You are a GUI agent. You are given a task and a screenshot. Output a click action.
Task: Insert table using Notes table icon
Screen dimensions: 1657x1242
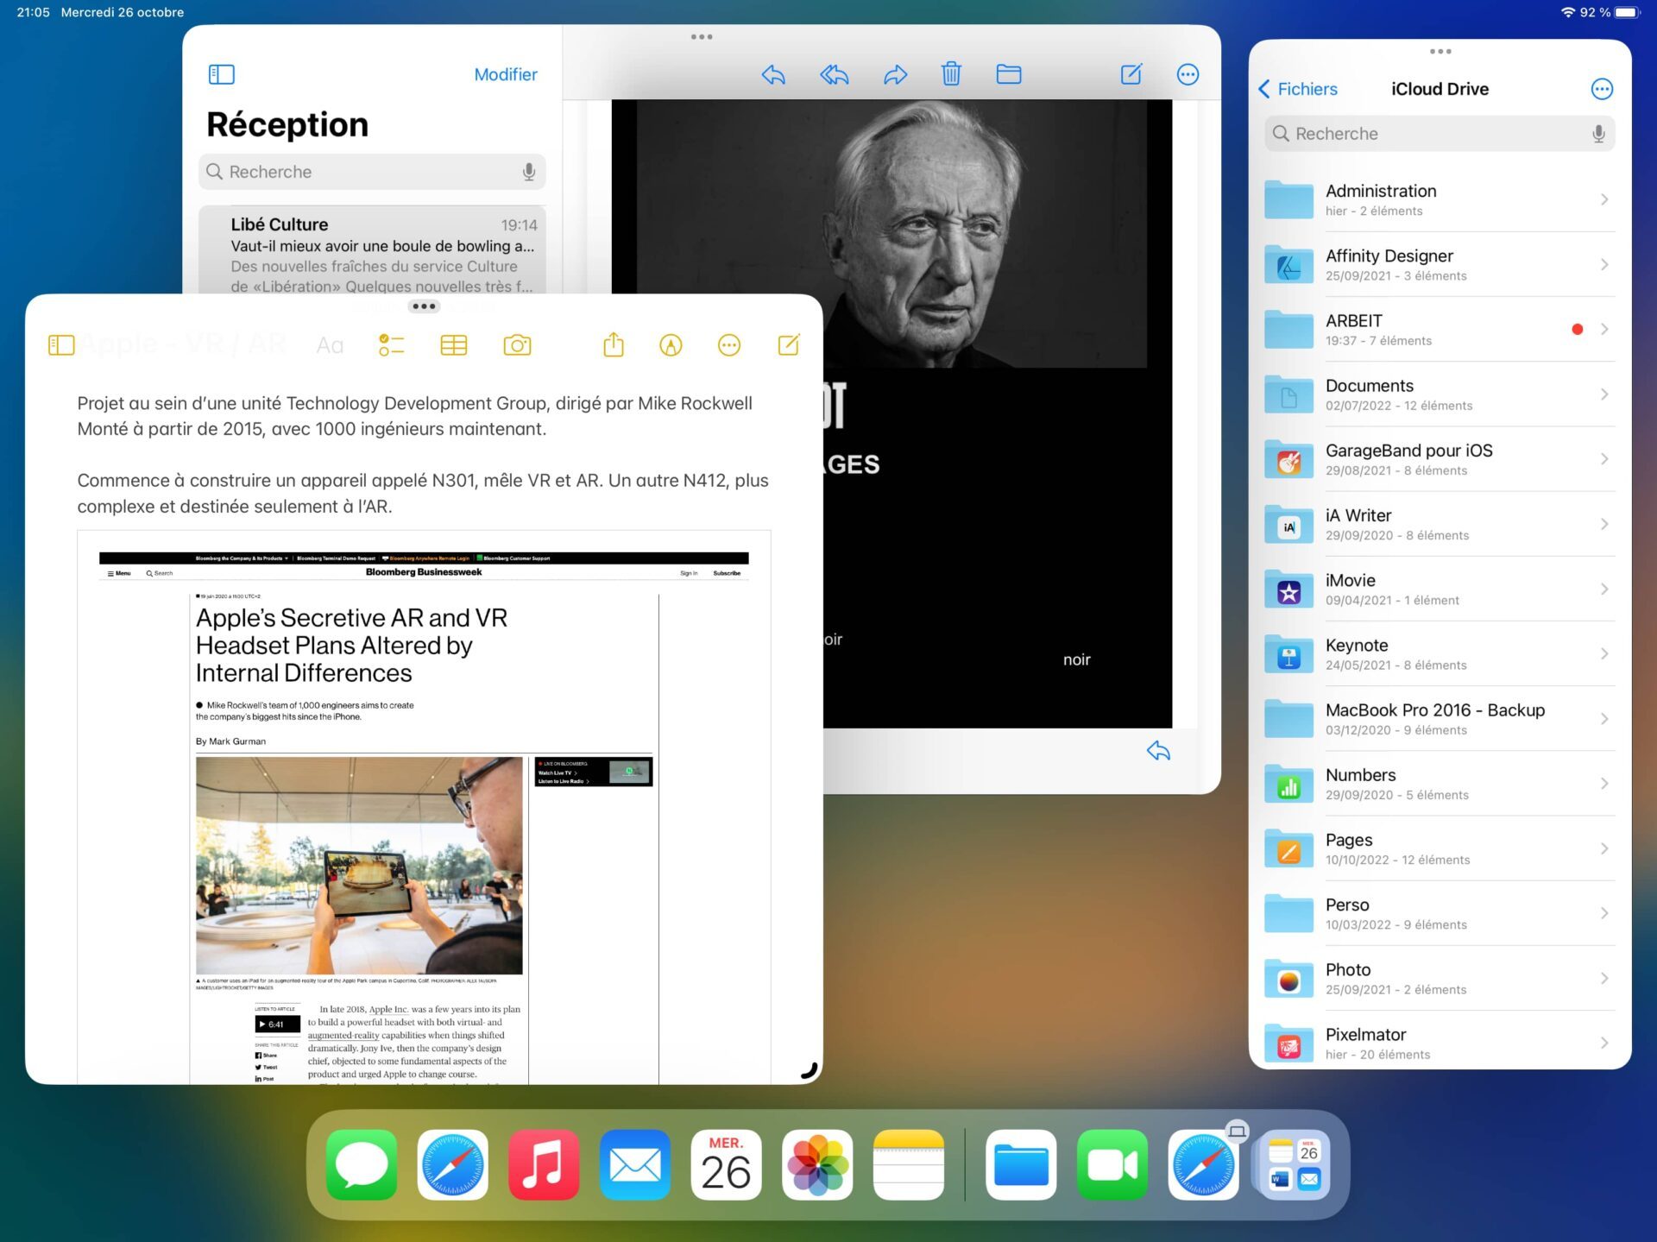pos(453,346)
